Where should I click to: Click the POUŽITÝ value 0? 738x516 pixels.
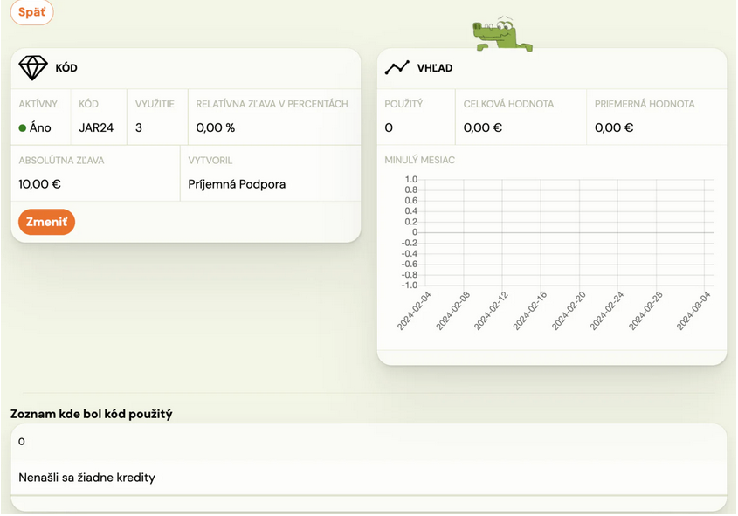pos(389,128)
